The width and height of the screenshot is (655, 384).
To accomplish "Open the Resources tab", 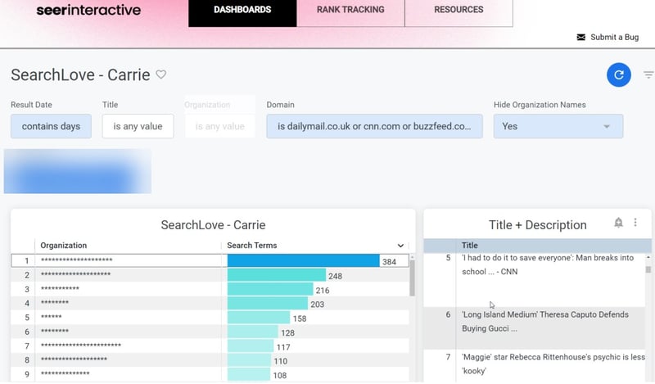I will 458,11.
